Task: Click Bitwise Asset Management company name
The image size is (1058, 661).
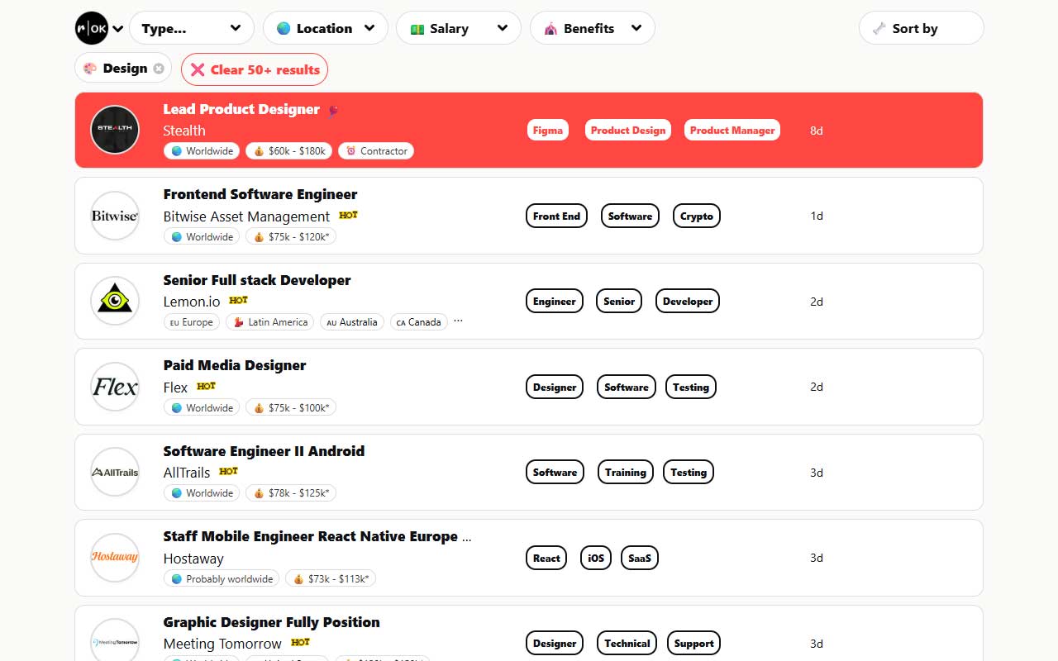Action: point(246,216)
